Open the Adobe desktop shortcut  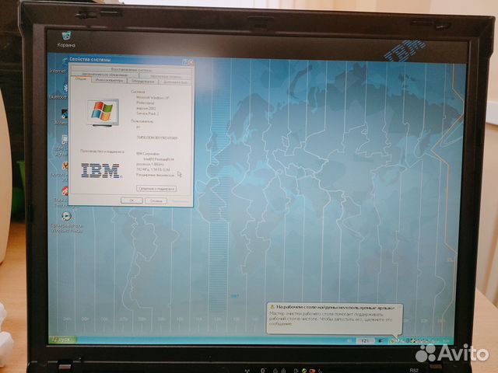pos(62,117)
